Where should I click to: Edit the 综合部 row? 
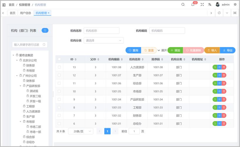point(219,83)
